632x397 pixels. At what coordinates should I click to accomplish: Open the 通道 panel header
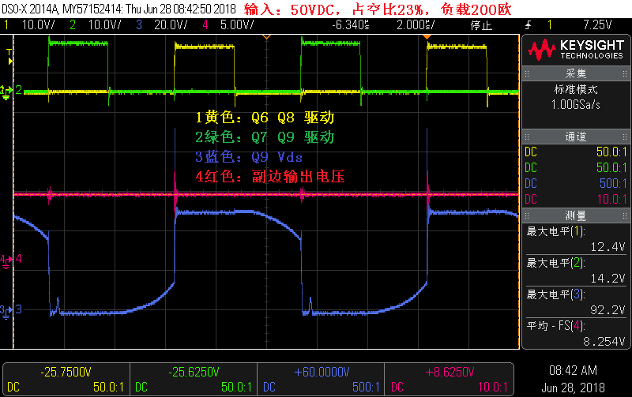pos(576,137)
